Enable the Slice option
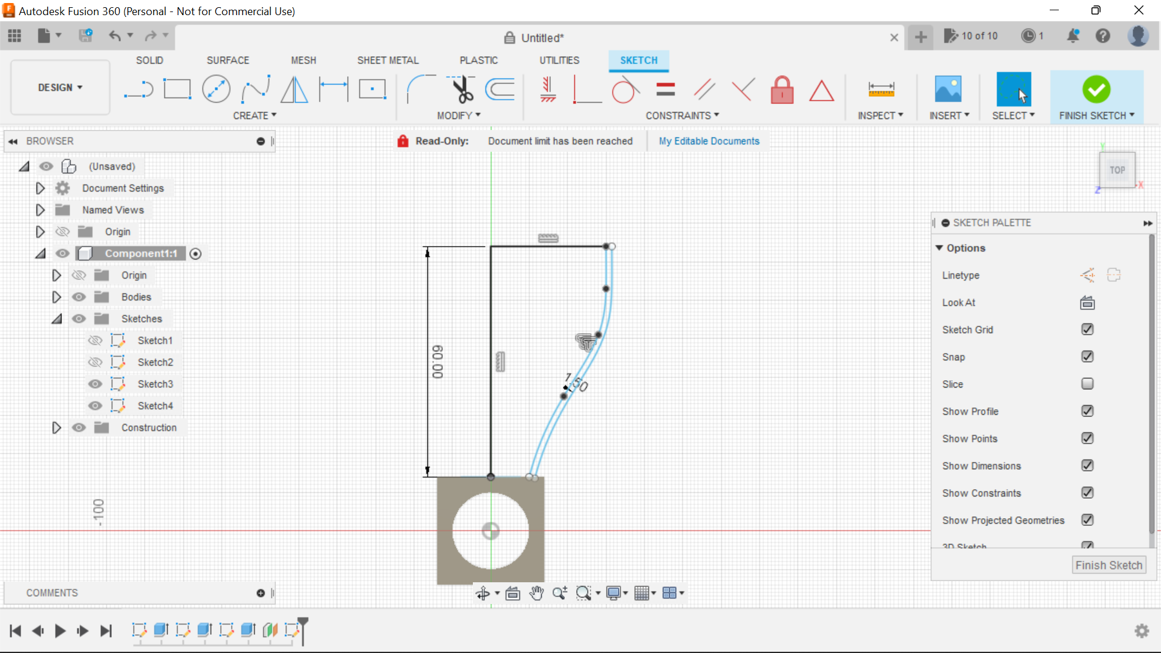Screen dimensions: 1161x653 1087,384
